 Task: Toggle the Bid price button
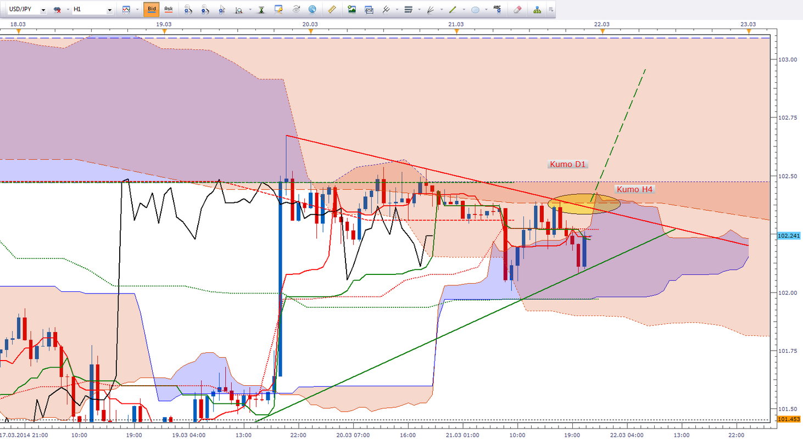pos(151,9)
